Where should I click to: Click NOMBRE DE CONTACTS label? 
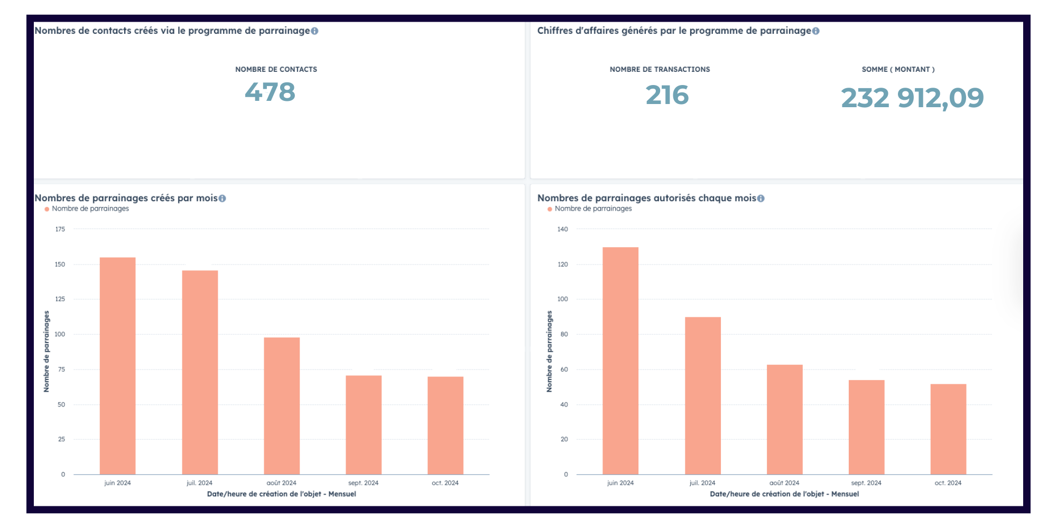click(x=276, y=69)
